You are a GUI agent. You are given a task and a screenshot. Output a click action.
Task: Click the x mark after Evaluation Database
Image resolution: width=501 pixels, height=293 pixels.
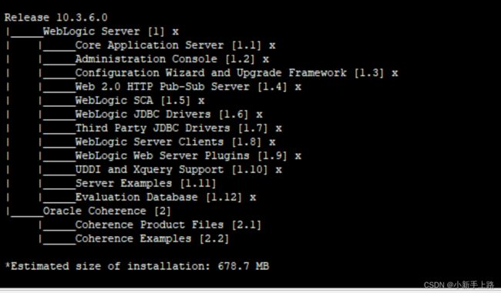click(x=253, y=198)
